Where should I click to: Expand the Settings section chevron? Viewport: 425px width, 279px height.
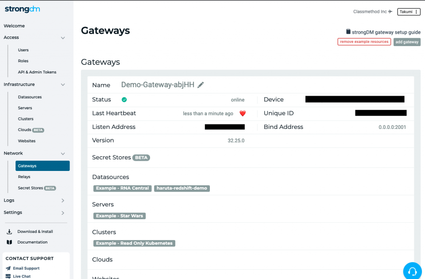pos(63,213)
